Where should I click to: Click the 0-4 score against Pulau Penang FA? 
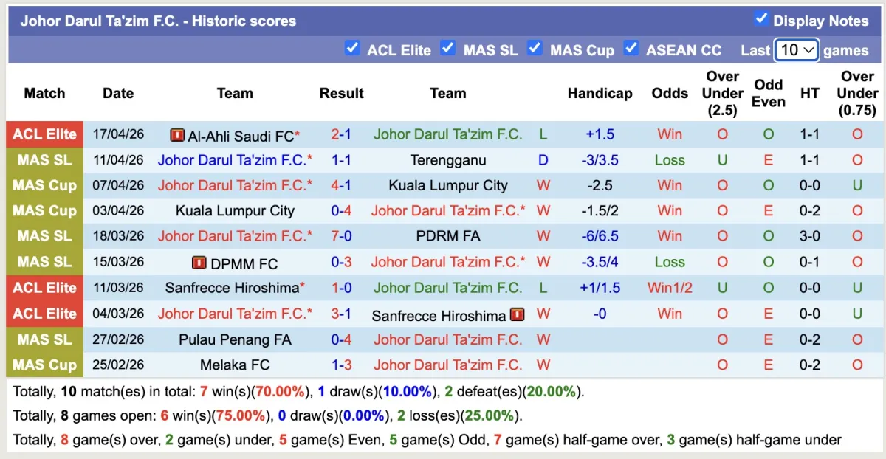(x=341, y=339)
